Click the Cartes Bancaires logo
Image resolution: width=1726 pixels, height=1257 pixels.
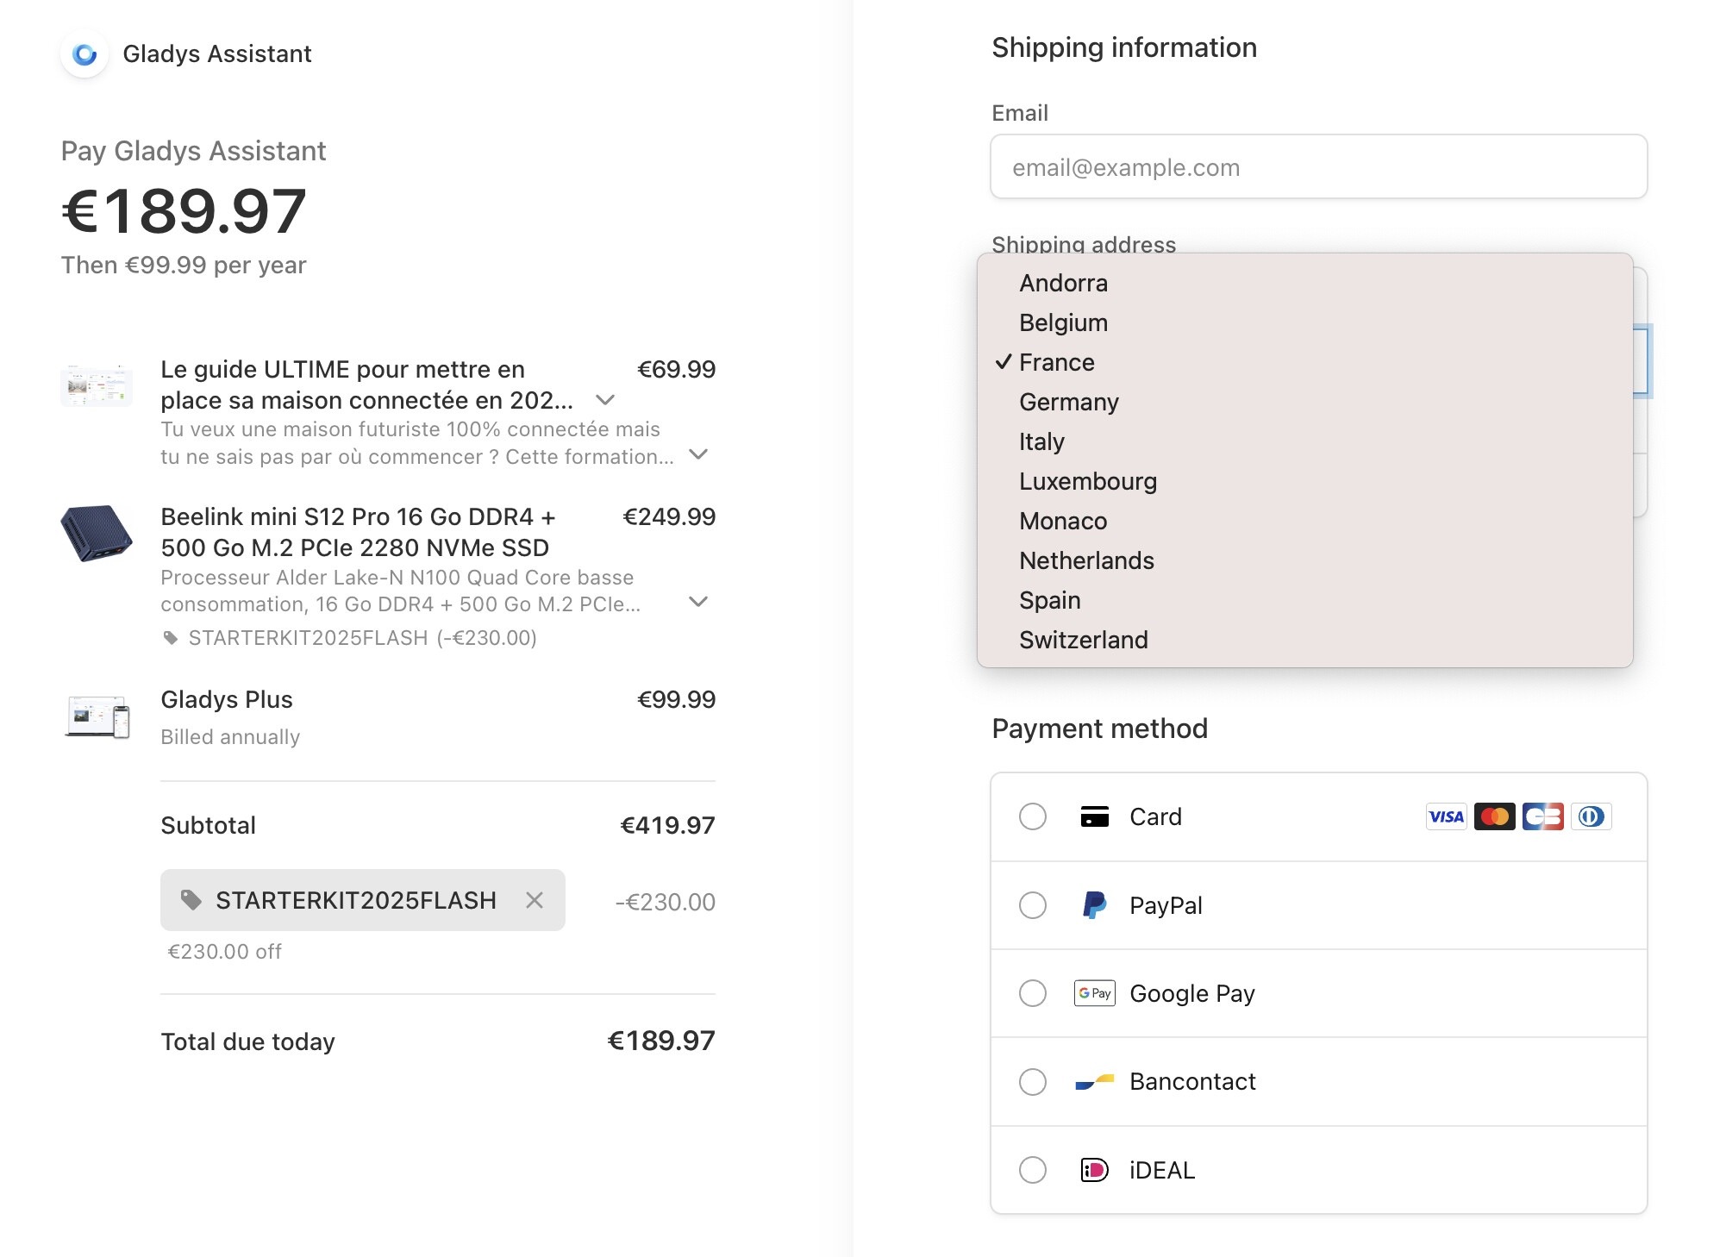point(1542,816)
